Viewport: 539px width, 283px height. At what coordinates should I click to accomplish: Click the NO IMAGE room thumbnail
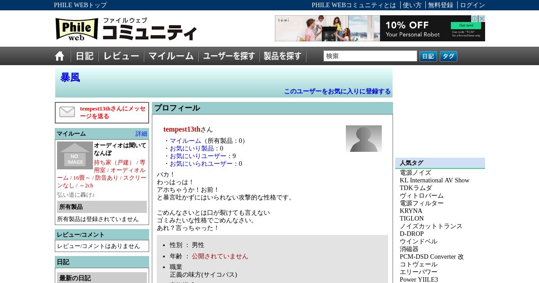pyautogui.click(x=75, y=155)
